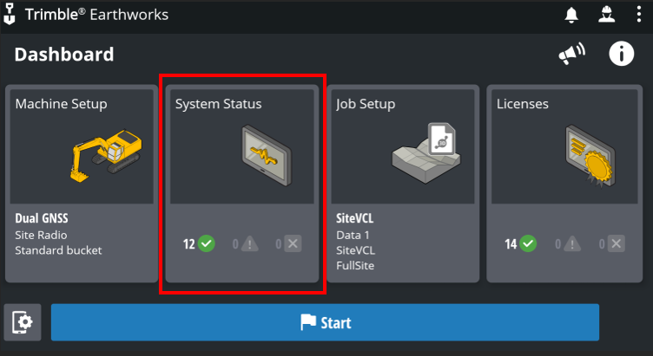Click the Job Setup 3D terrain icon
The width and height of the screenshot is (653, 356).
[x=426, y=152]
